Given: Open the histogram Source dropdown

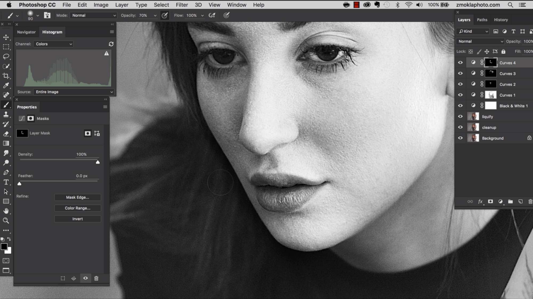Looking at the screenshot, I should point(74,92).
